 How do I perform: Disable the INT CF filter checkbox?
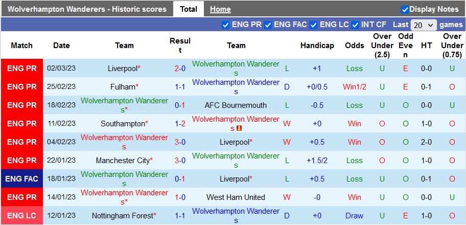click(355, 25)
